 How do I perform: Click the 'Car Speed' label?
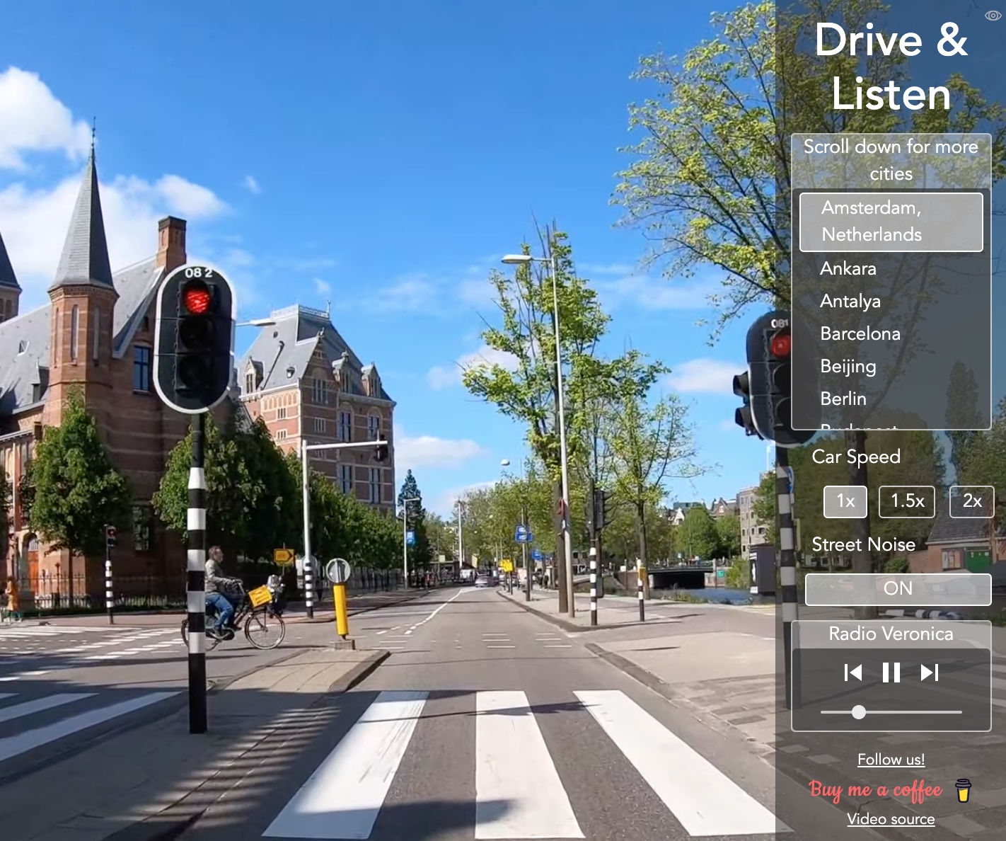pos(856,457)
